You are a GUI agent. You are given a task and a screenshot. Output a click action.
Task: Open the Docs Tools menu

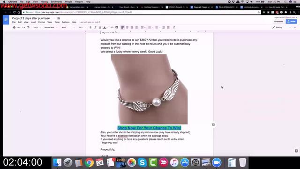(50, 22)
